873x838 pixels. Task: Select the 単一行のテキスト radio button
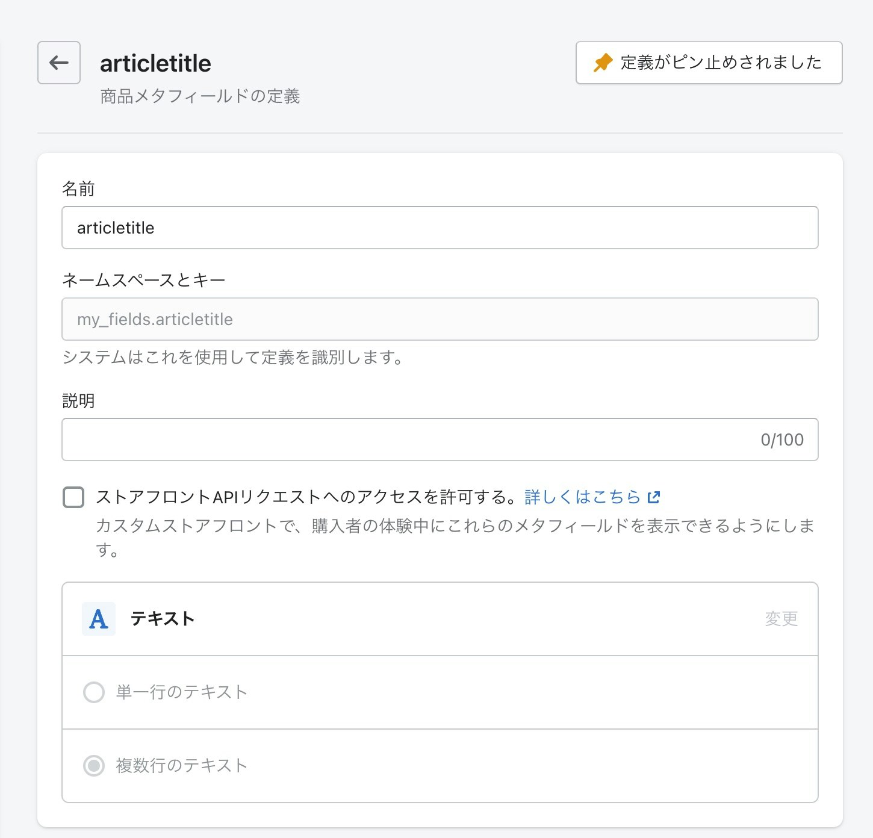(94, 692)
